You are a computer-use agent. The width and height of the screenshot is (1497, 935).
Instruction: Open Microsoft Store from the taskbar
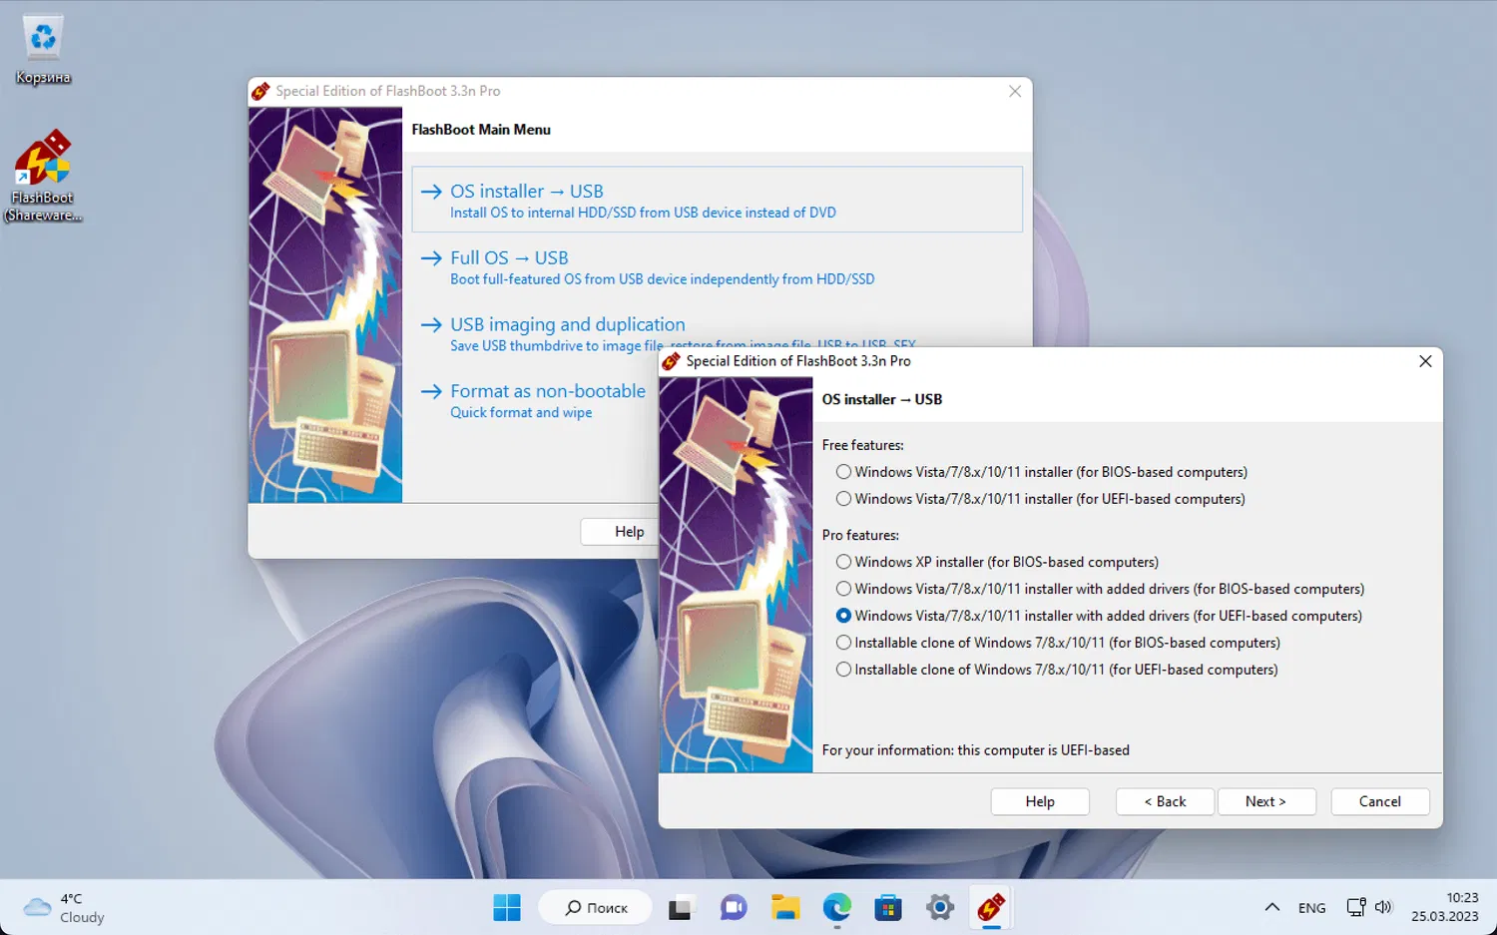click(888, 908)
